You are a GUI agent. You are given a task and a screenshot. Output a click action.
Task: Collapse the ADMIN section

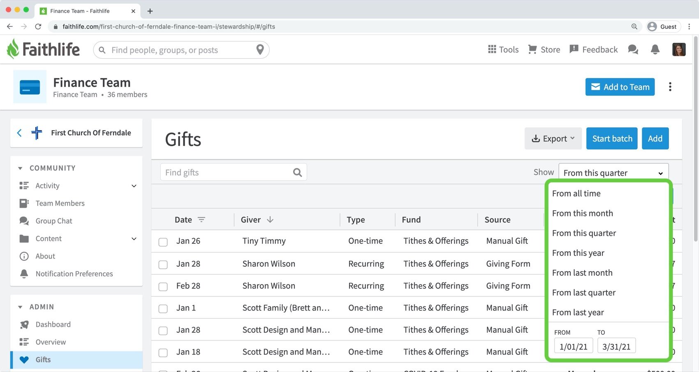(x=20, y=307)
